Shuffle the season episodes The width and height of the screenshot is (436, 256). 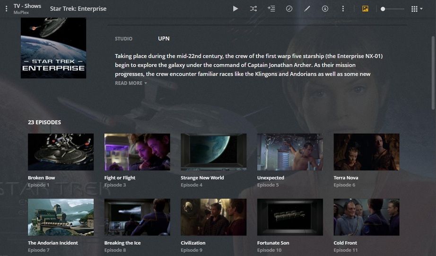pos(253,9)
